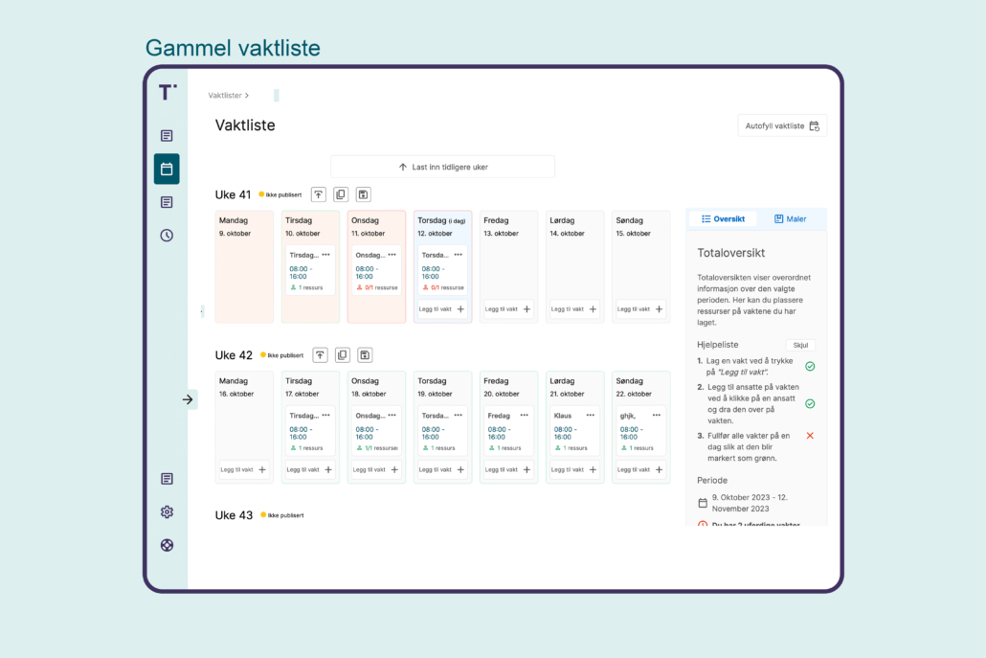
Task: Open the three-dot menu on Onsdag 18. oktober shift
Action: pos(392,415)
